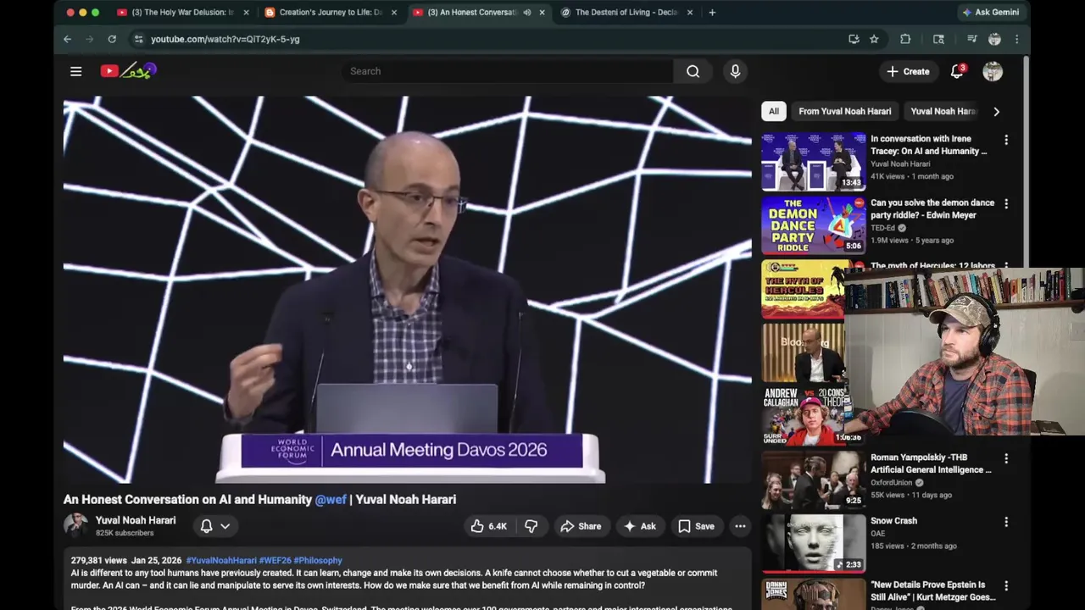Click the @wef link in title
This screenshot has width=1085, height=610.
331,500
